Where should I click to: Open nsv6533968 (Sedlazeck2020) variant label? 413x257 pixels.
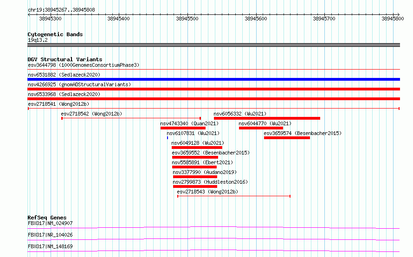(x=64, y=94)
